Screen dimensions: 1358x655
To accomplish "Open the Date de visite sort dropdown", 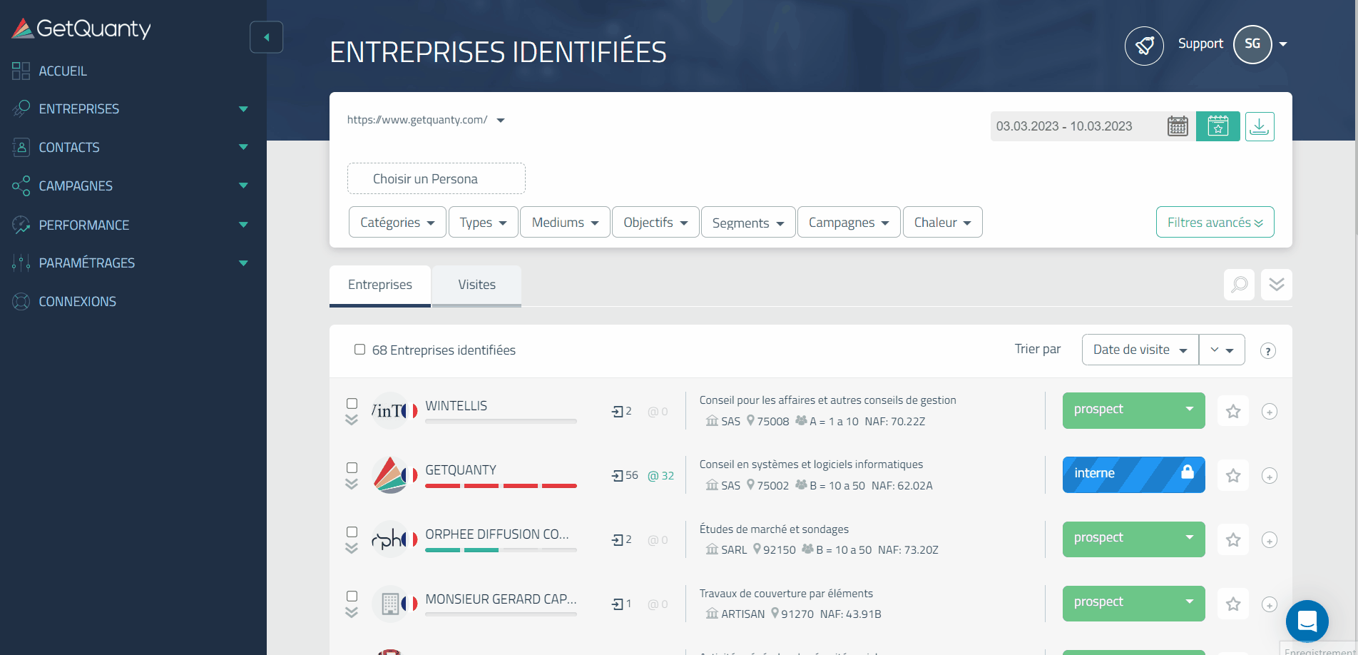I will [1140, 350].
